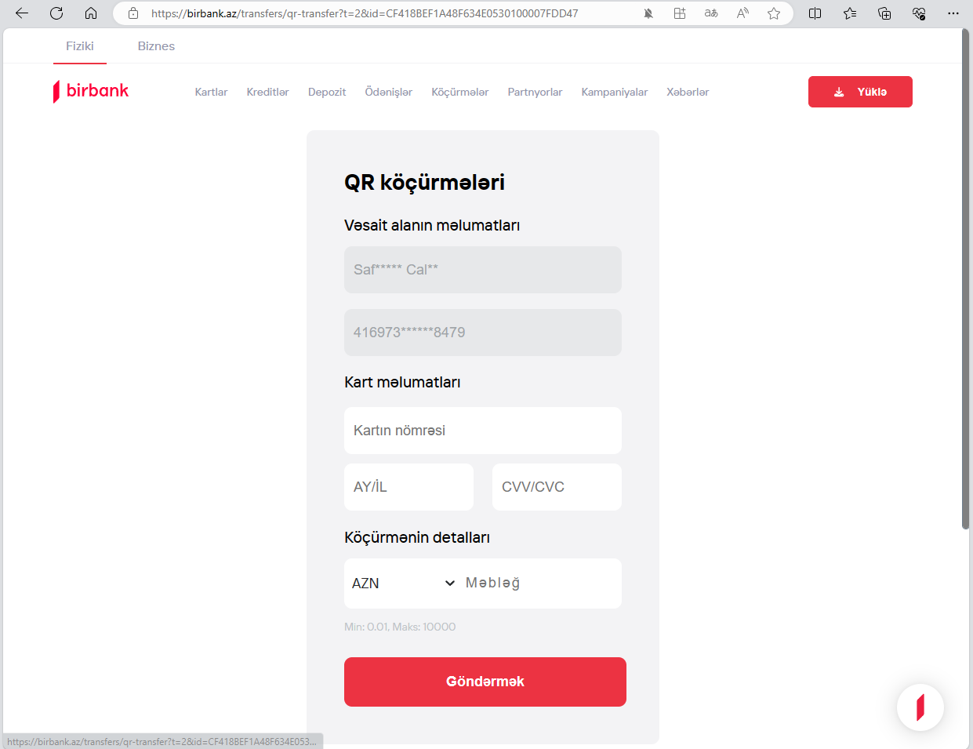Image resolution: width=973 pixels, height=749 pixels.
Task: Open browser settings and more menu
Action: (953, 13)
